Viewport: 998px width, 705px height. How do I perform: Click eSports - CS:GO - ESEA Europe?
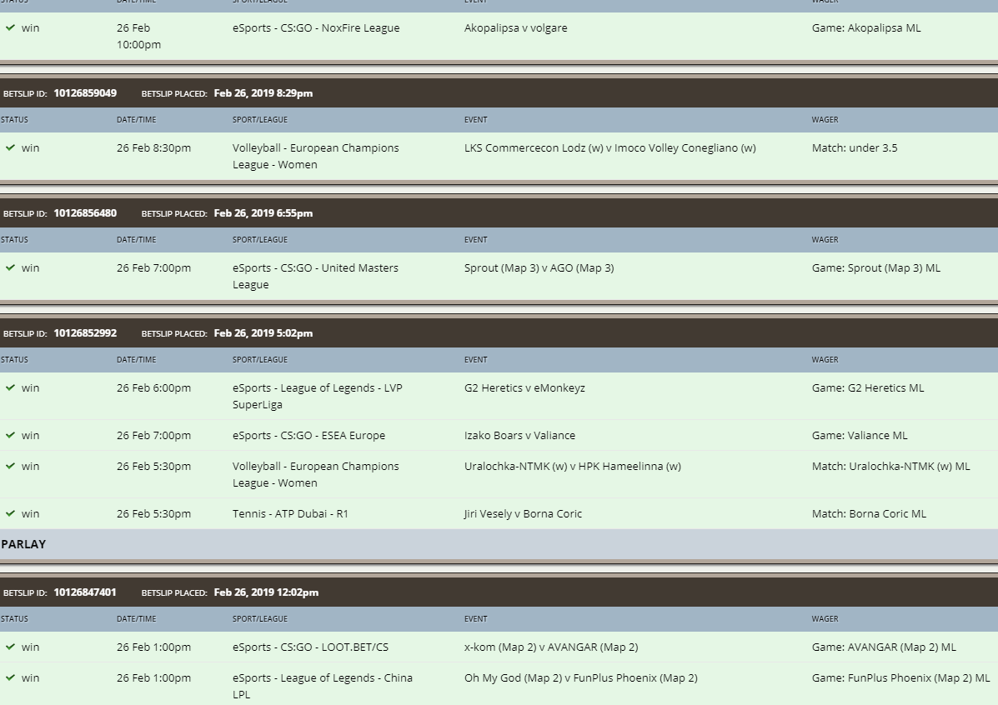(308, 435)
